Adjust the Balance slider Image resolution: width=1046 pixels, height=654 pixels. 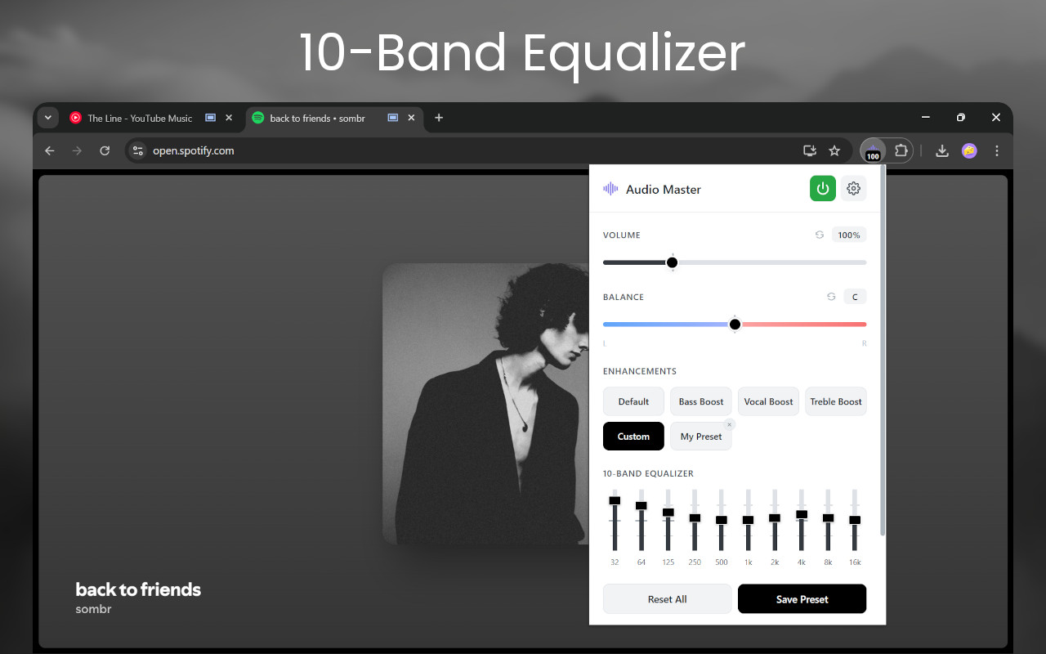(x=735, y=324)
